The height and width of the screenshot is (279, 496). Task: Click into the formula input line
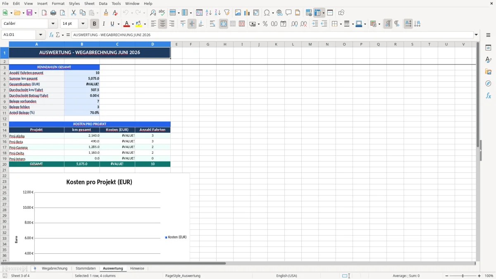click(272, 35)
